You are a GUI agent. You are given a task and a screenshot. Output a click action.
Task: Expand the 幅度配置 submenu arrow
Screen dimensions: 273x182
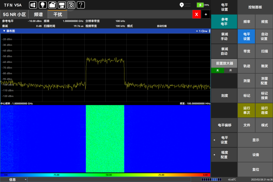click(x=214, y=155)
